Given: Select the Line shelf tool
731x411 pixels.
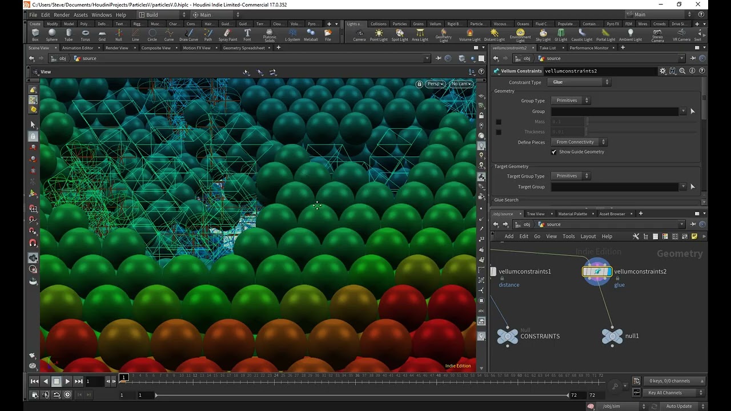Looking at the screenshot, I should (x=135, y=35).
